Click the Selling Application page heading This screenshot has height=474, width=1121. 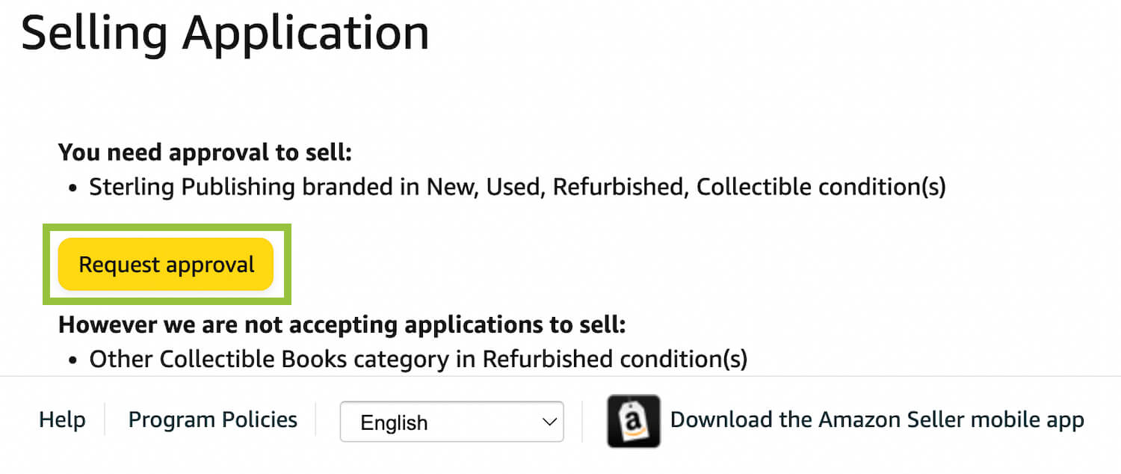[225, 33]
